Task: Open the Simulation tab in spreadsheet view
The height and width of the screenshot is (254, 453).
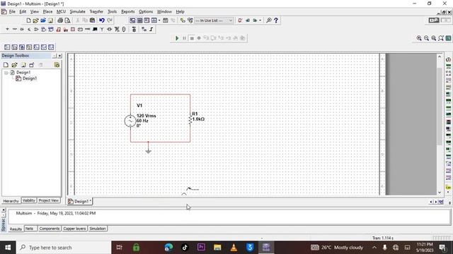Action: (98, 229)
